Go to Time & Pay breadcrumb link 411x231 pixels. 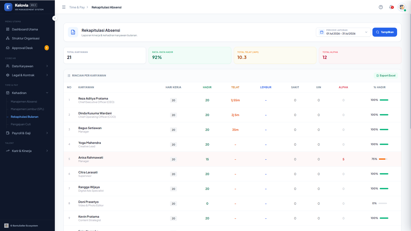[77, 7]
